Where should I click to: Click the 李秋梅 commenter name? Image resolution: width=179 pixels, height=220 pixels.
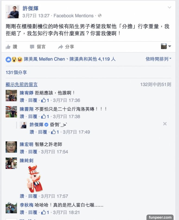pos(27,205)
